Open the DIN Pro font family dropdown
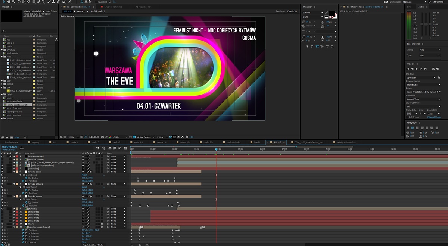The image size is (448, 246). (x=312, y=13)
